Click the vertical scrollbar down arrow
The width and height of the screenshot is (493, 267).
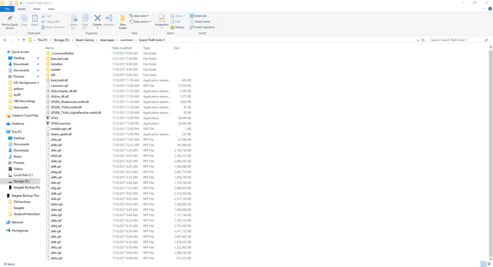(x=491, y=259)
